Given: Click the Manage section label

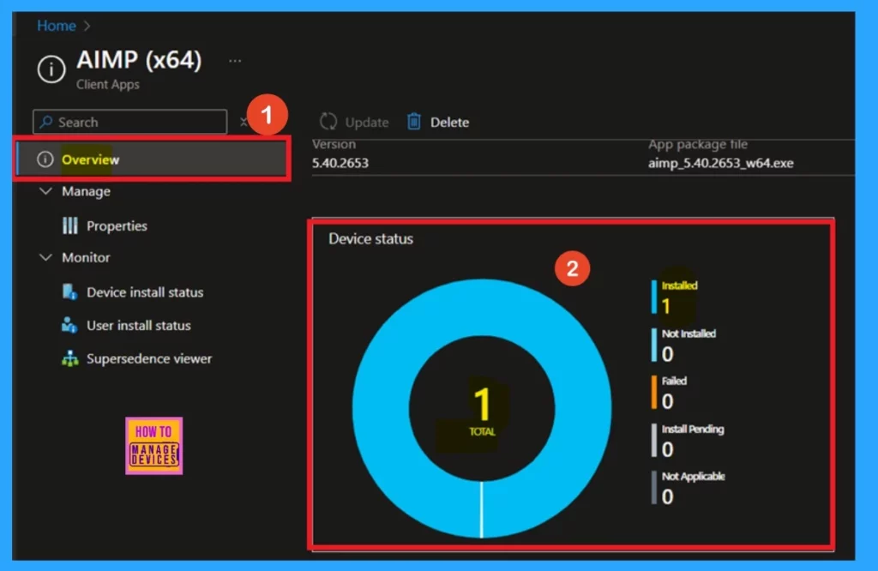Looking at the screenshot, I should click(x=86, y=191).
